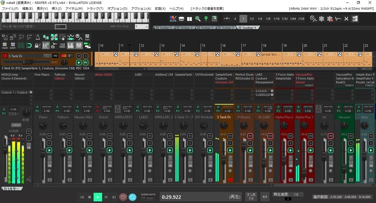Toggle record arm on S Tank Dr track
The width and height of the screenshot is (376, 203).
(x=5, y=56)
